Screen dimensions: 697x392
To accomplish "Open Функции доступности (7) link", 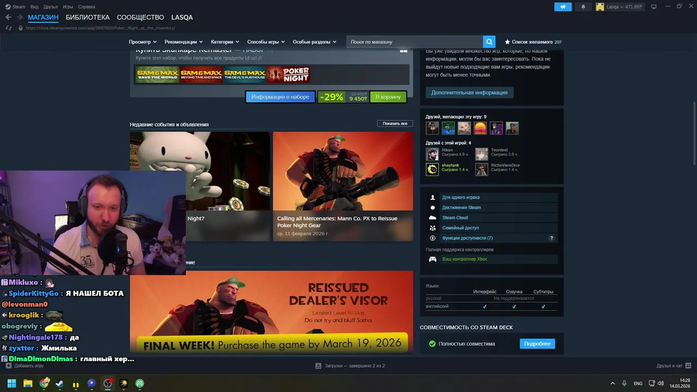I will 467,238.
